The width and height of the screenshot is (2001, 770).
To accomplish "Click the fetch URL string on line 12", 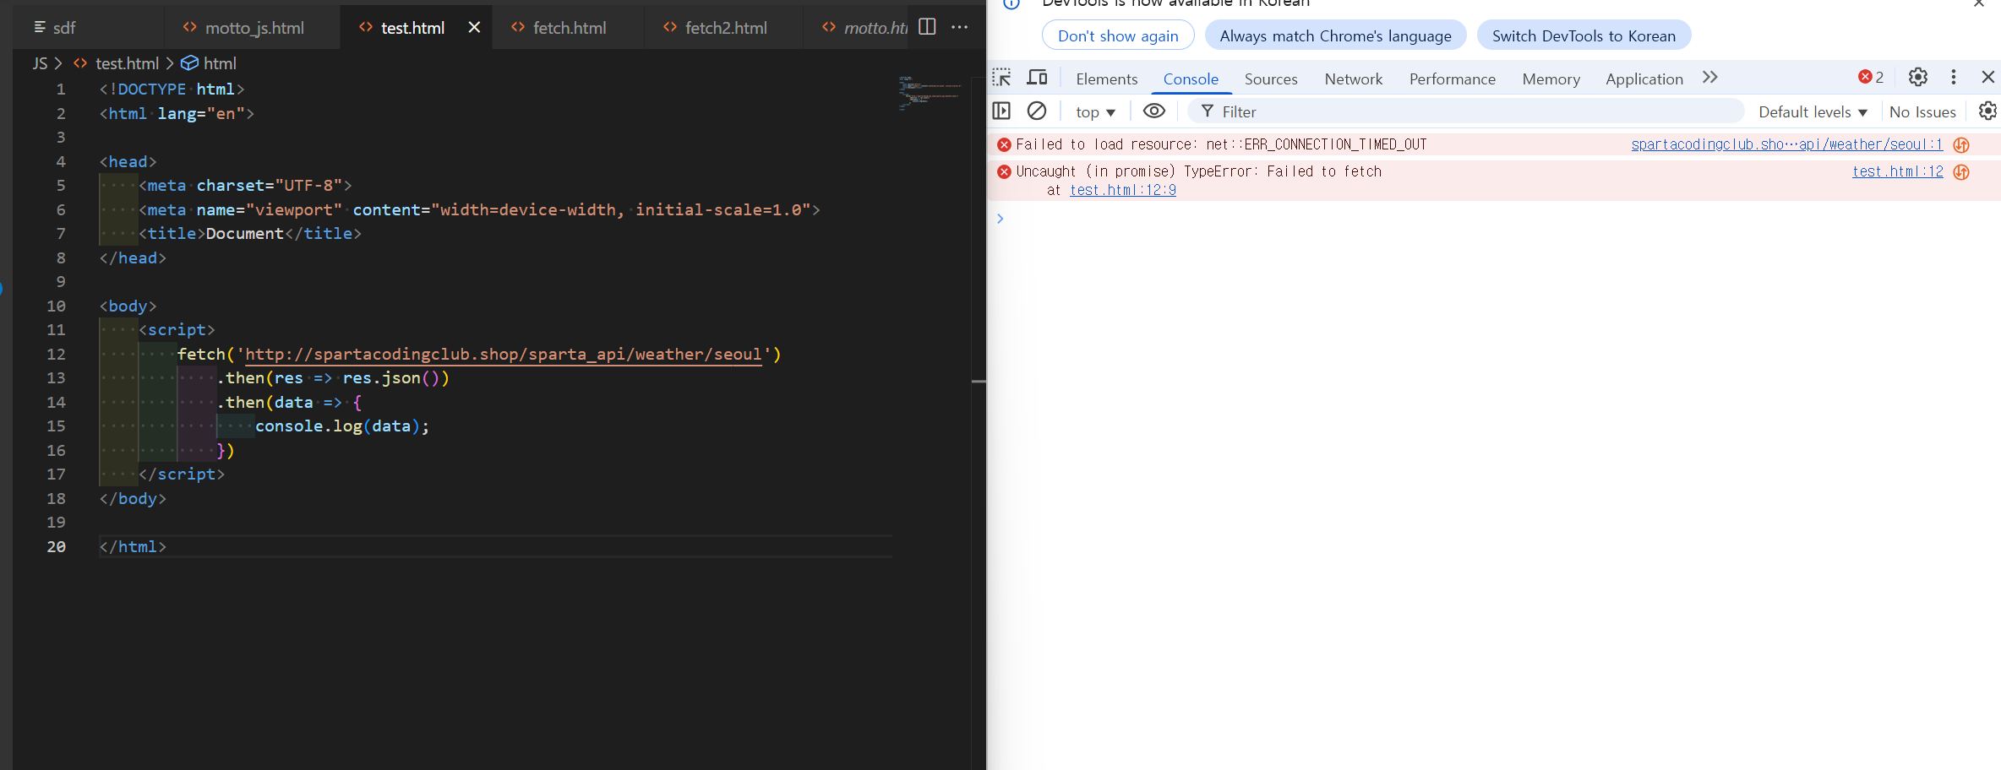I will pos(504,354).
